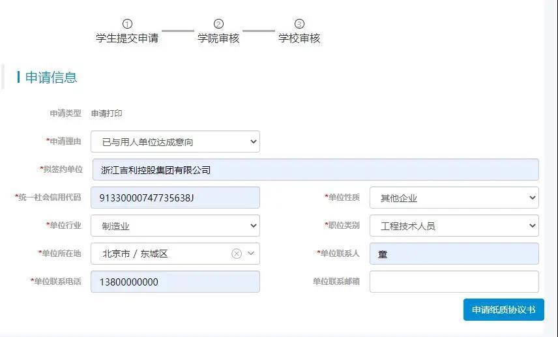The width and height of the screenshot is (558, 337).
Task: Click the 拟签约单位 company name field
Action: [316, 169]
